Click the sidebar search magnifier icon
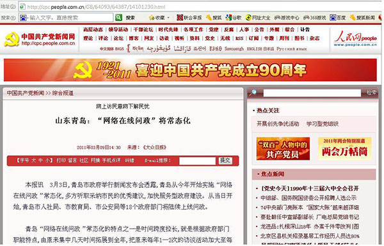The width and height of the screenshot is (384, 246). 253,93
